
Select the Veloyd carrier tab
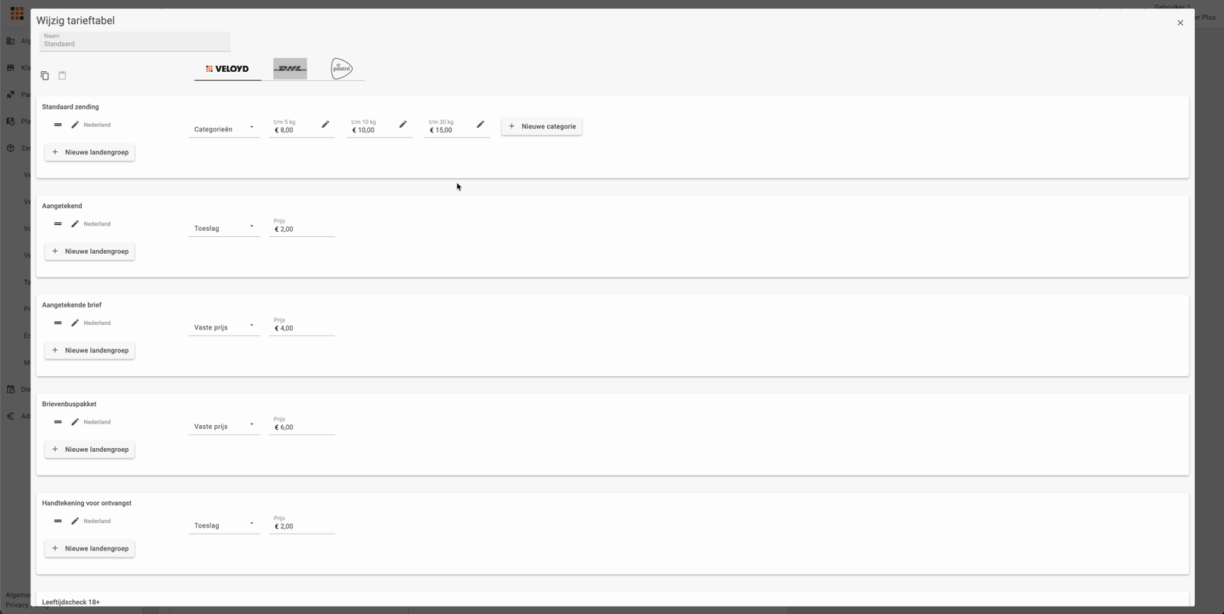click(x=227, y=69)
